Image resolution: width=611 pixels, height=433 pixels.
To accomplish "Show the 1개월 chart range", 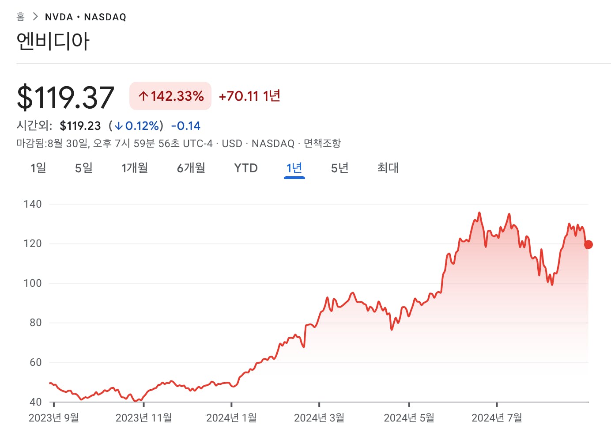I will coord(135,168).
